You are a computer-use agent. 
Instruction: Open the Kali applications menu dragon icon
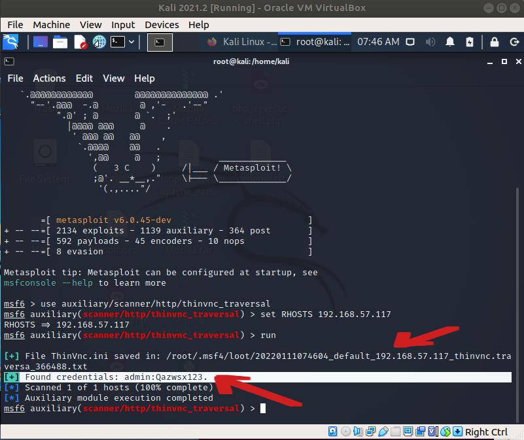[x=10, y=42]
